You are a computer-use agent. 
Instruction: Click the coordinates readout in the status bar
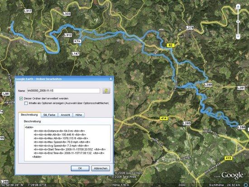pos(24,185)
